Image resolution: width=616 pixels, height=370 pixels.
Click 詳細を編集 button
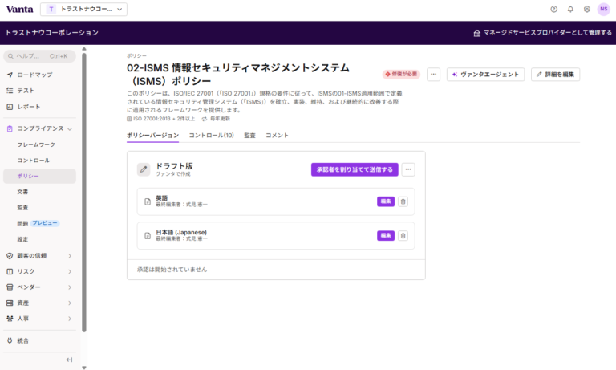556,75
